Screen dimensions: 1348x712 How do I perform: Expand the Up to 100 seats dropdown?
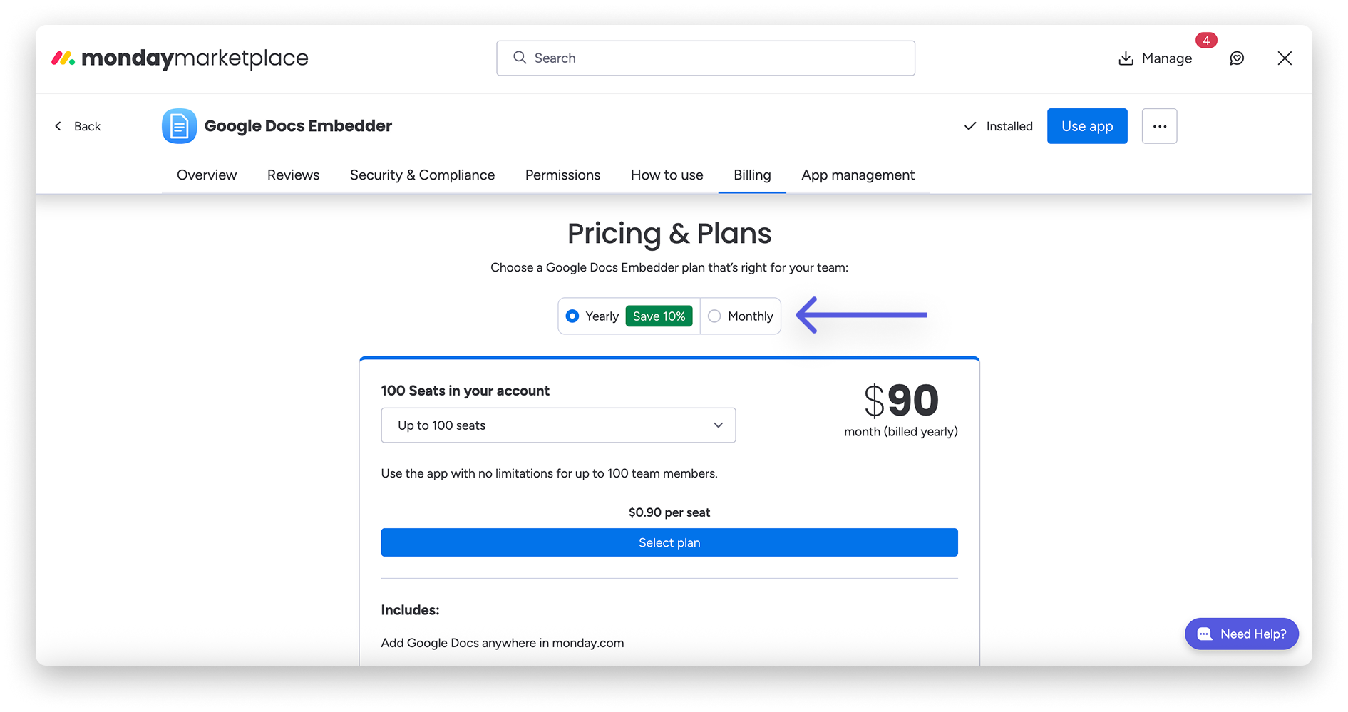(558, 425)
